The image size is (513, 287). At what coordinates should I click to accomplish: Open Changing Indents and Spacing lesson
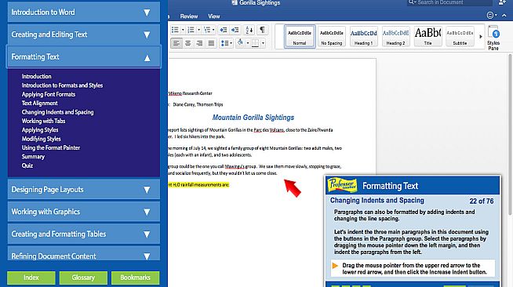pos(57,112)
